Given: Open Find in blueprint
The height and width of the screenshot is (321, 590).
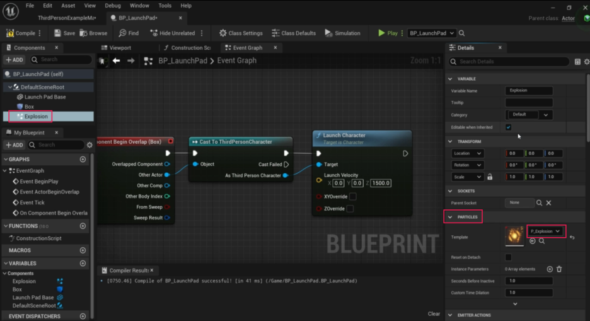Looking at the screenshot, I should click(x=129, y=33).
